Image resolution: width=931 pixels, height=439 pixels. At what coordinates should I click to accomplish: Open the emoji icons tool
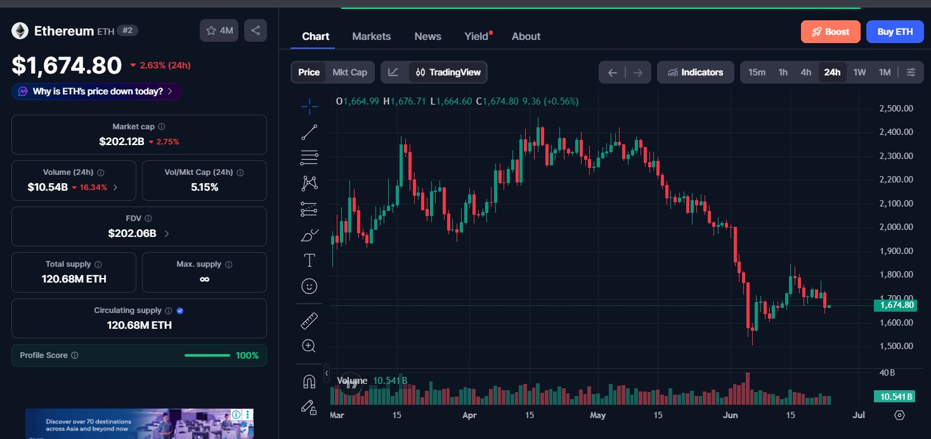pos(309,286)
